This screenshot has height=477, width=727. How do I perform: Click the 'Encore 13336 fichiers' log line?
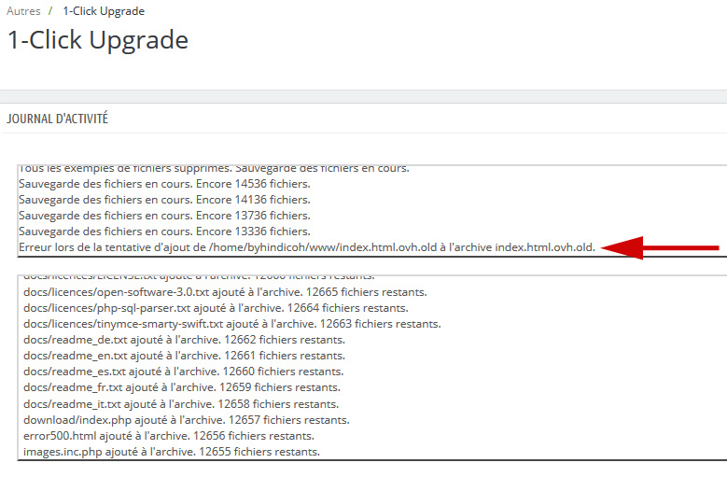point(164,231)
